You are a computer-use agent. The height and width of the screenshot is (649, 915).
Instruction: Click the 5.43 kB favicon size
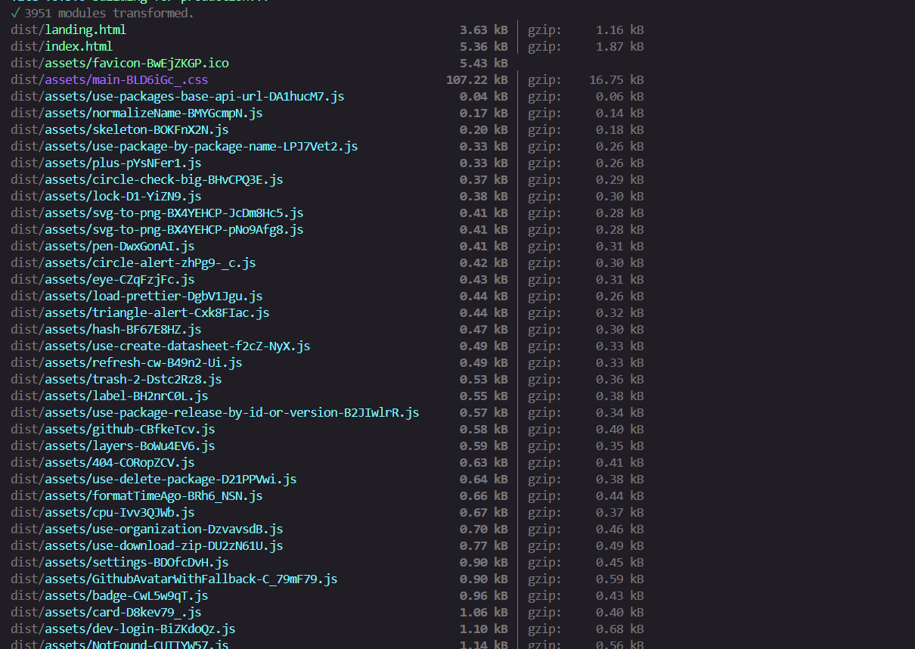click(484, 63)
